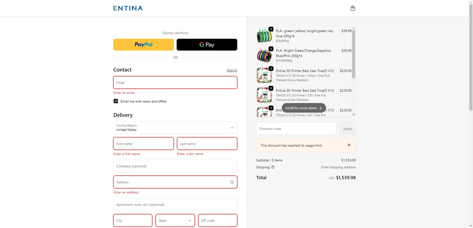
Task: Click the 'Enter an address' error text
Action: coord(126,192)
